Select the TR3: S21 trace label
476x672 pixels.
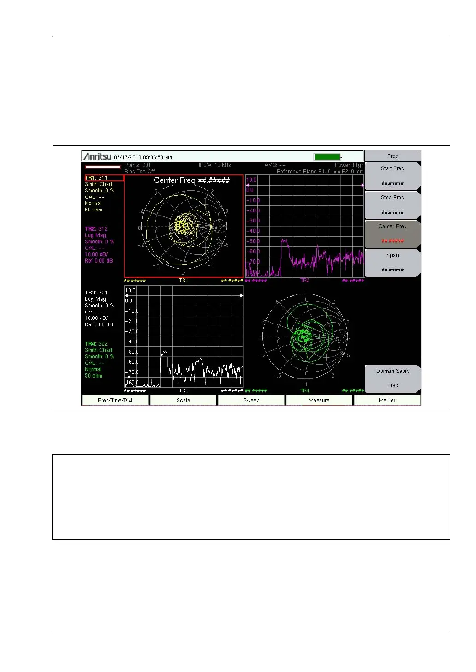(x=96, y=293)
